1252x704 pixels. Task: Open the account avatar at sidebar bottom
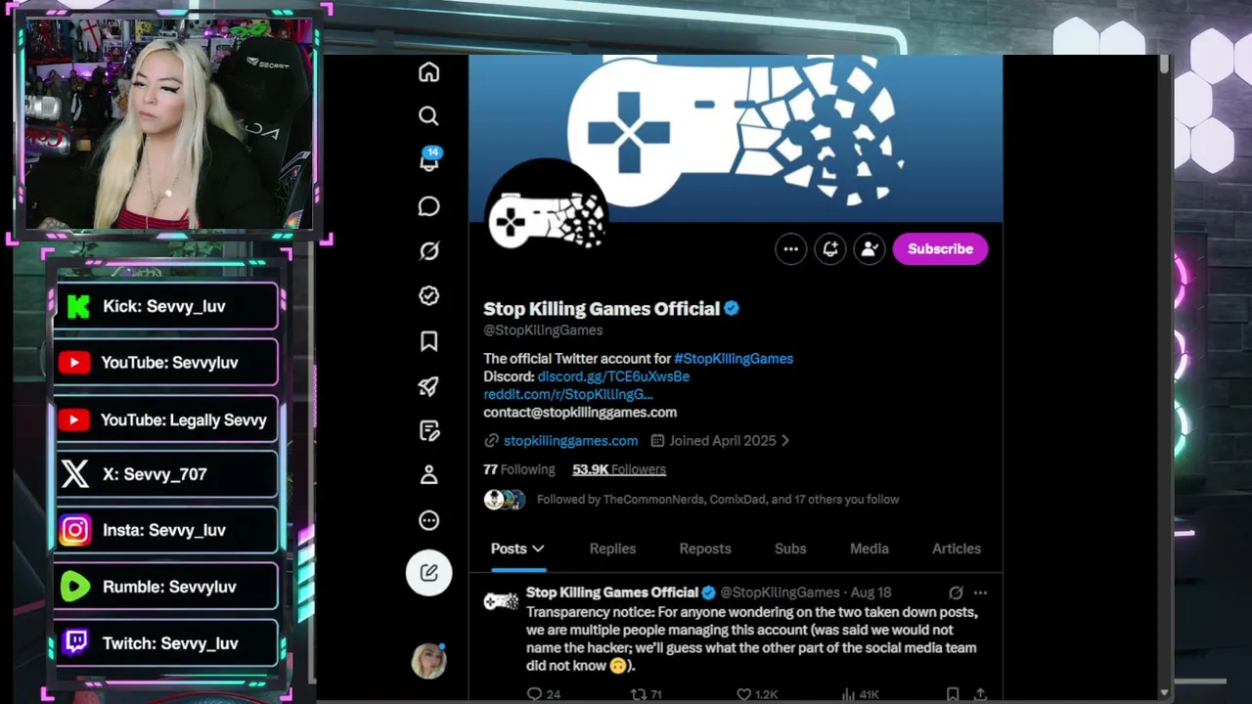428,661
